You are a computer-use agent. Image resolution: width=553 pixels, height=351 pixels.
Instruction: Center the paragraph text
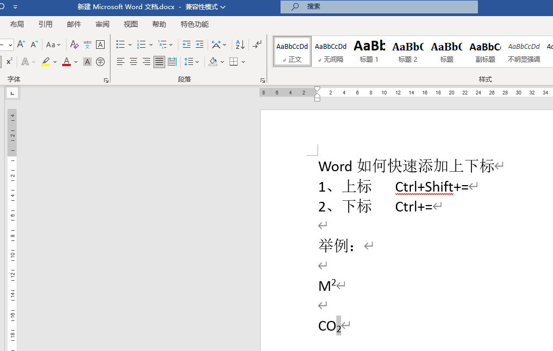click(x=134, y=62)
